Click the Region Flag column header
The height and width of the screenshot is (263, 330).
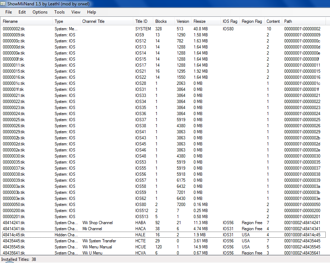click(x=251, y=21)
